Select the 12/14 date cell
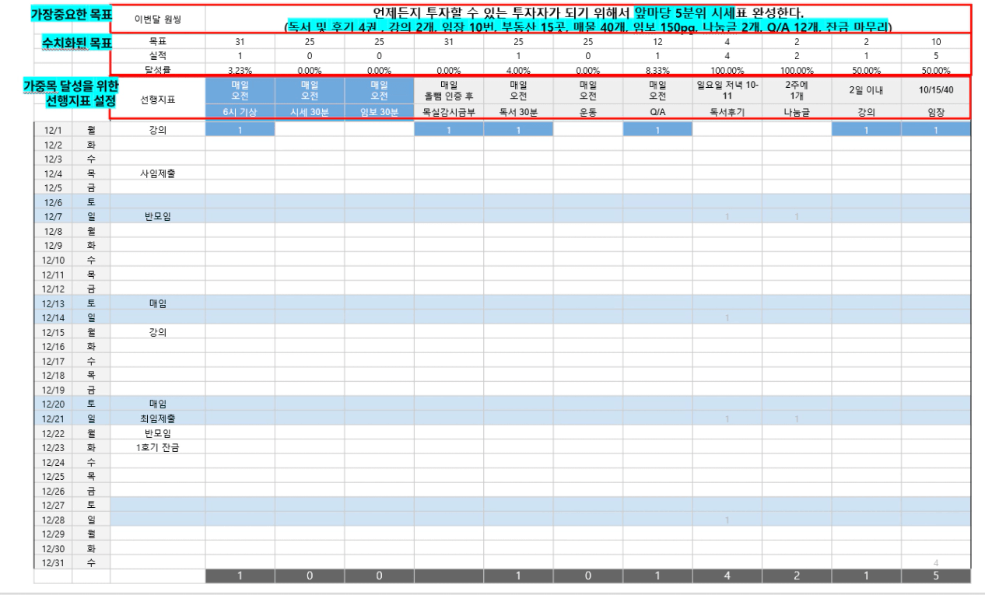 pyautogui.click(x=53, y=317)
